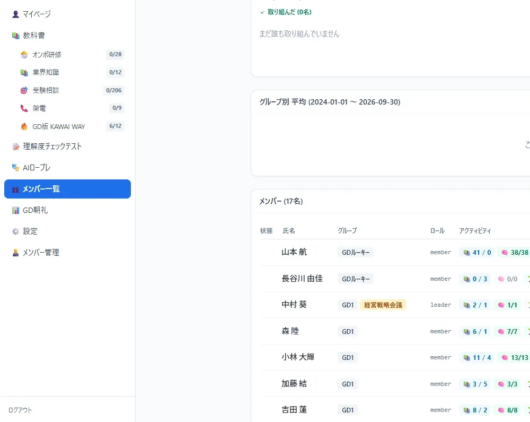The height and width of the screenshot is (422, 530).
Task: Open member 山本 航
Action: click(294, 252)
